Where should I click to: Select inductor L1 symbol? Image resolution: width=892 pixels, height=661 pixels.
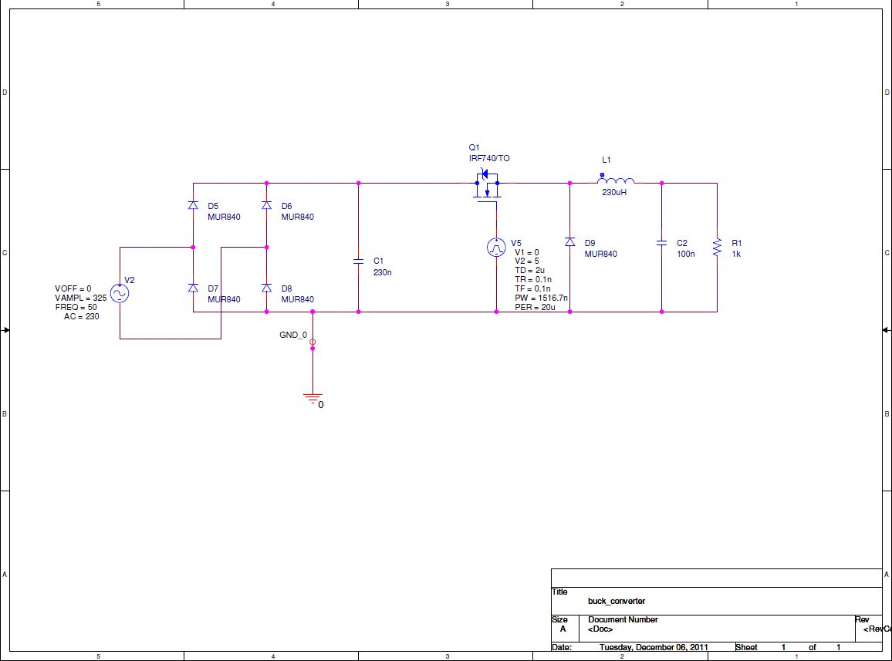(x=616, y=180)
